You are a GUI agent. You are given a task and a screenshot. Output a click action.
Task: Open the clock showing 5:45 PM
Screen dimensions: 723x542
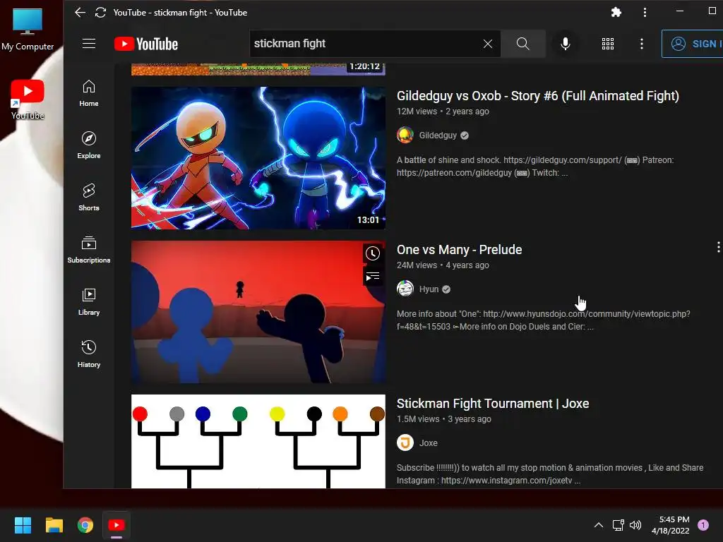point(671,525)
